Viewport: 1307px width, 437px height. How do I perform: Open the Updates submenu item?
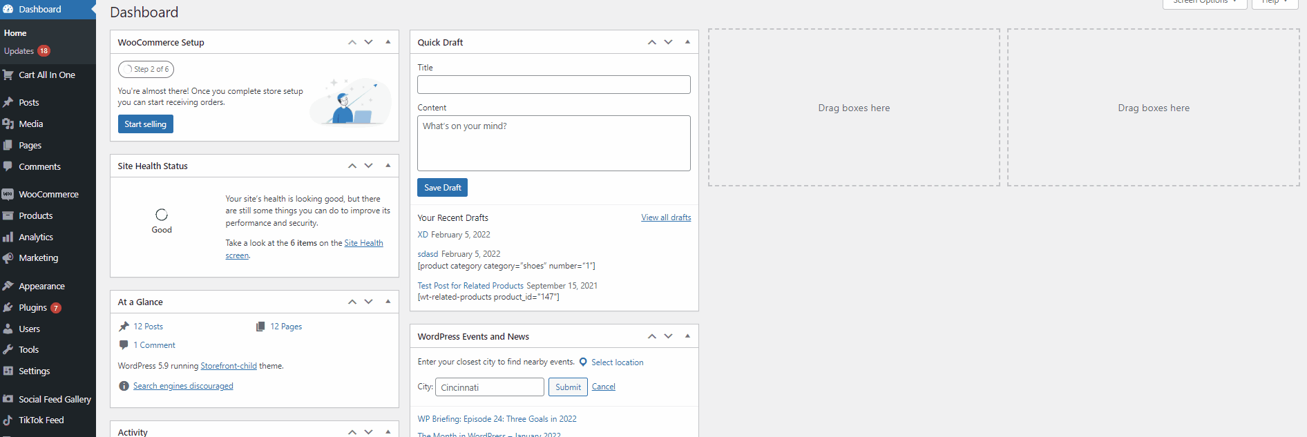[27, 51]
